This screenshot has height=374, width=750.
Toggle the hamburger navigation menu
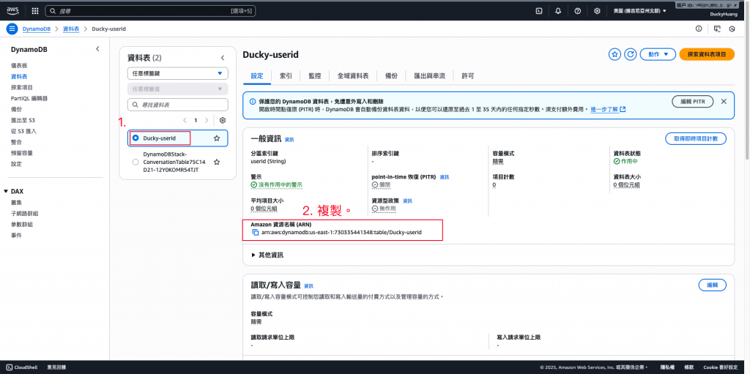pyautogui.click(x=12, y=29)
